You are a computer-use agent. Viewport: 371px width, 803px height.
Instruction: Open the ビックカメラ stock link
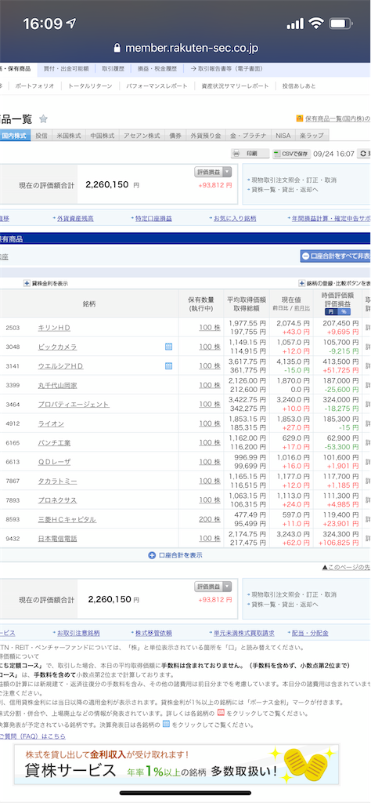coord(57,347)
